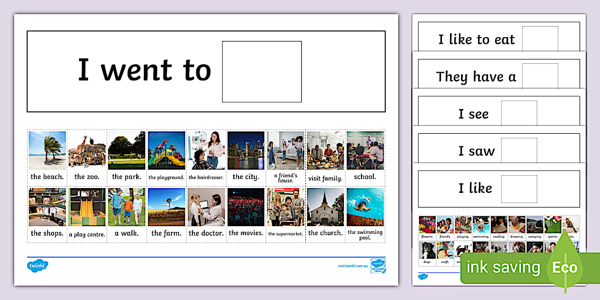Click the 'the playground' picture card

coord(166,157)
